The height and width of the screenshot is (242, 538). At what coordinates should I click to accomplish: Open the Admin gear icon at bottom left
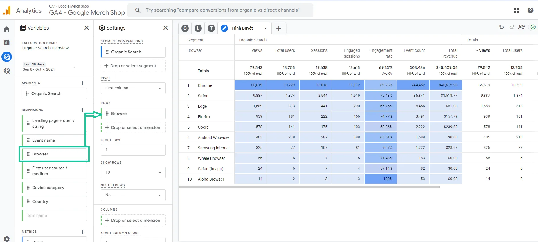coord(7,239)
